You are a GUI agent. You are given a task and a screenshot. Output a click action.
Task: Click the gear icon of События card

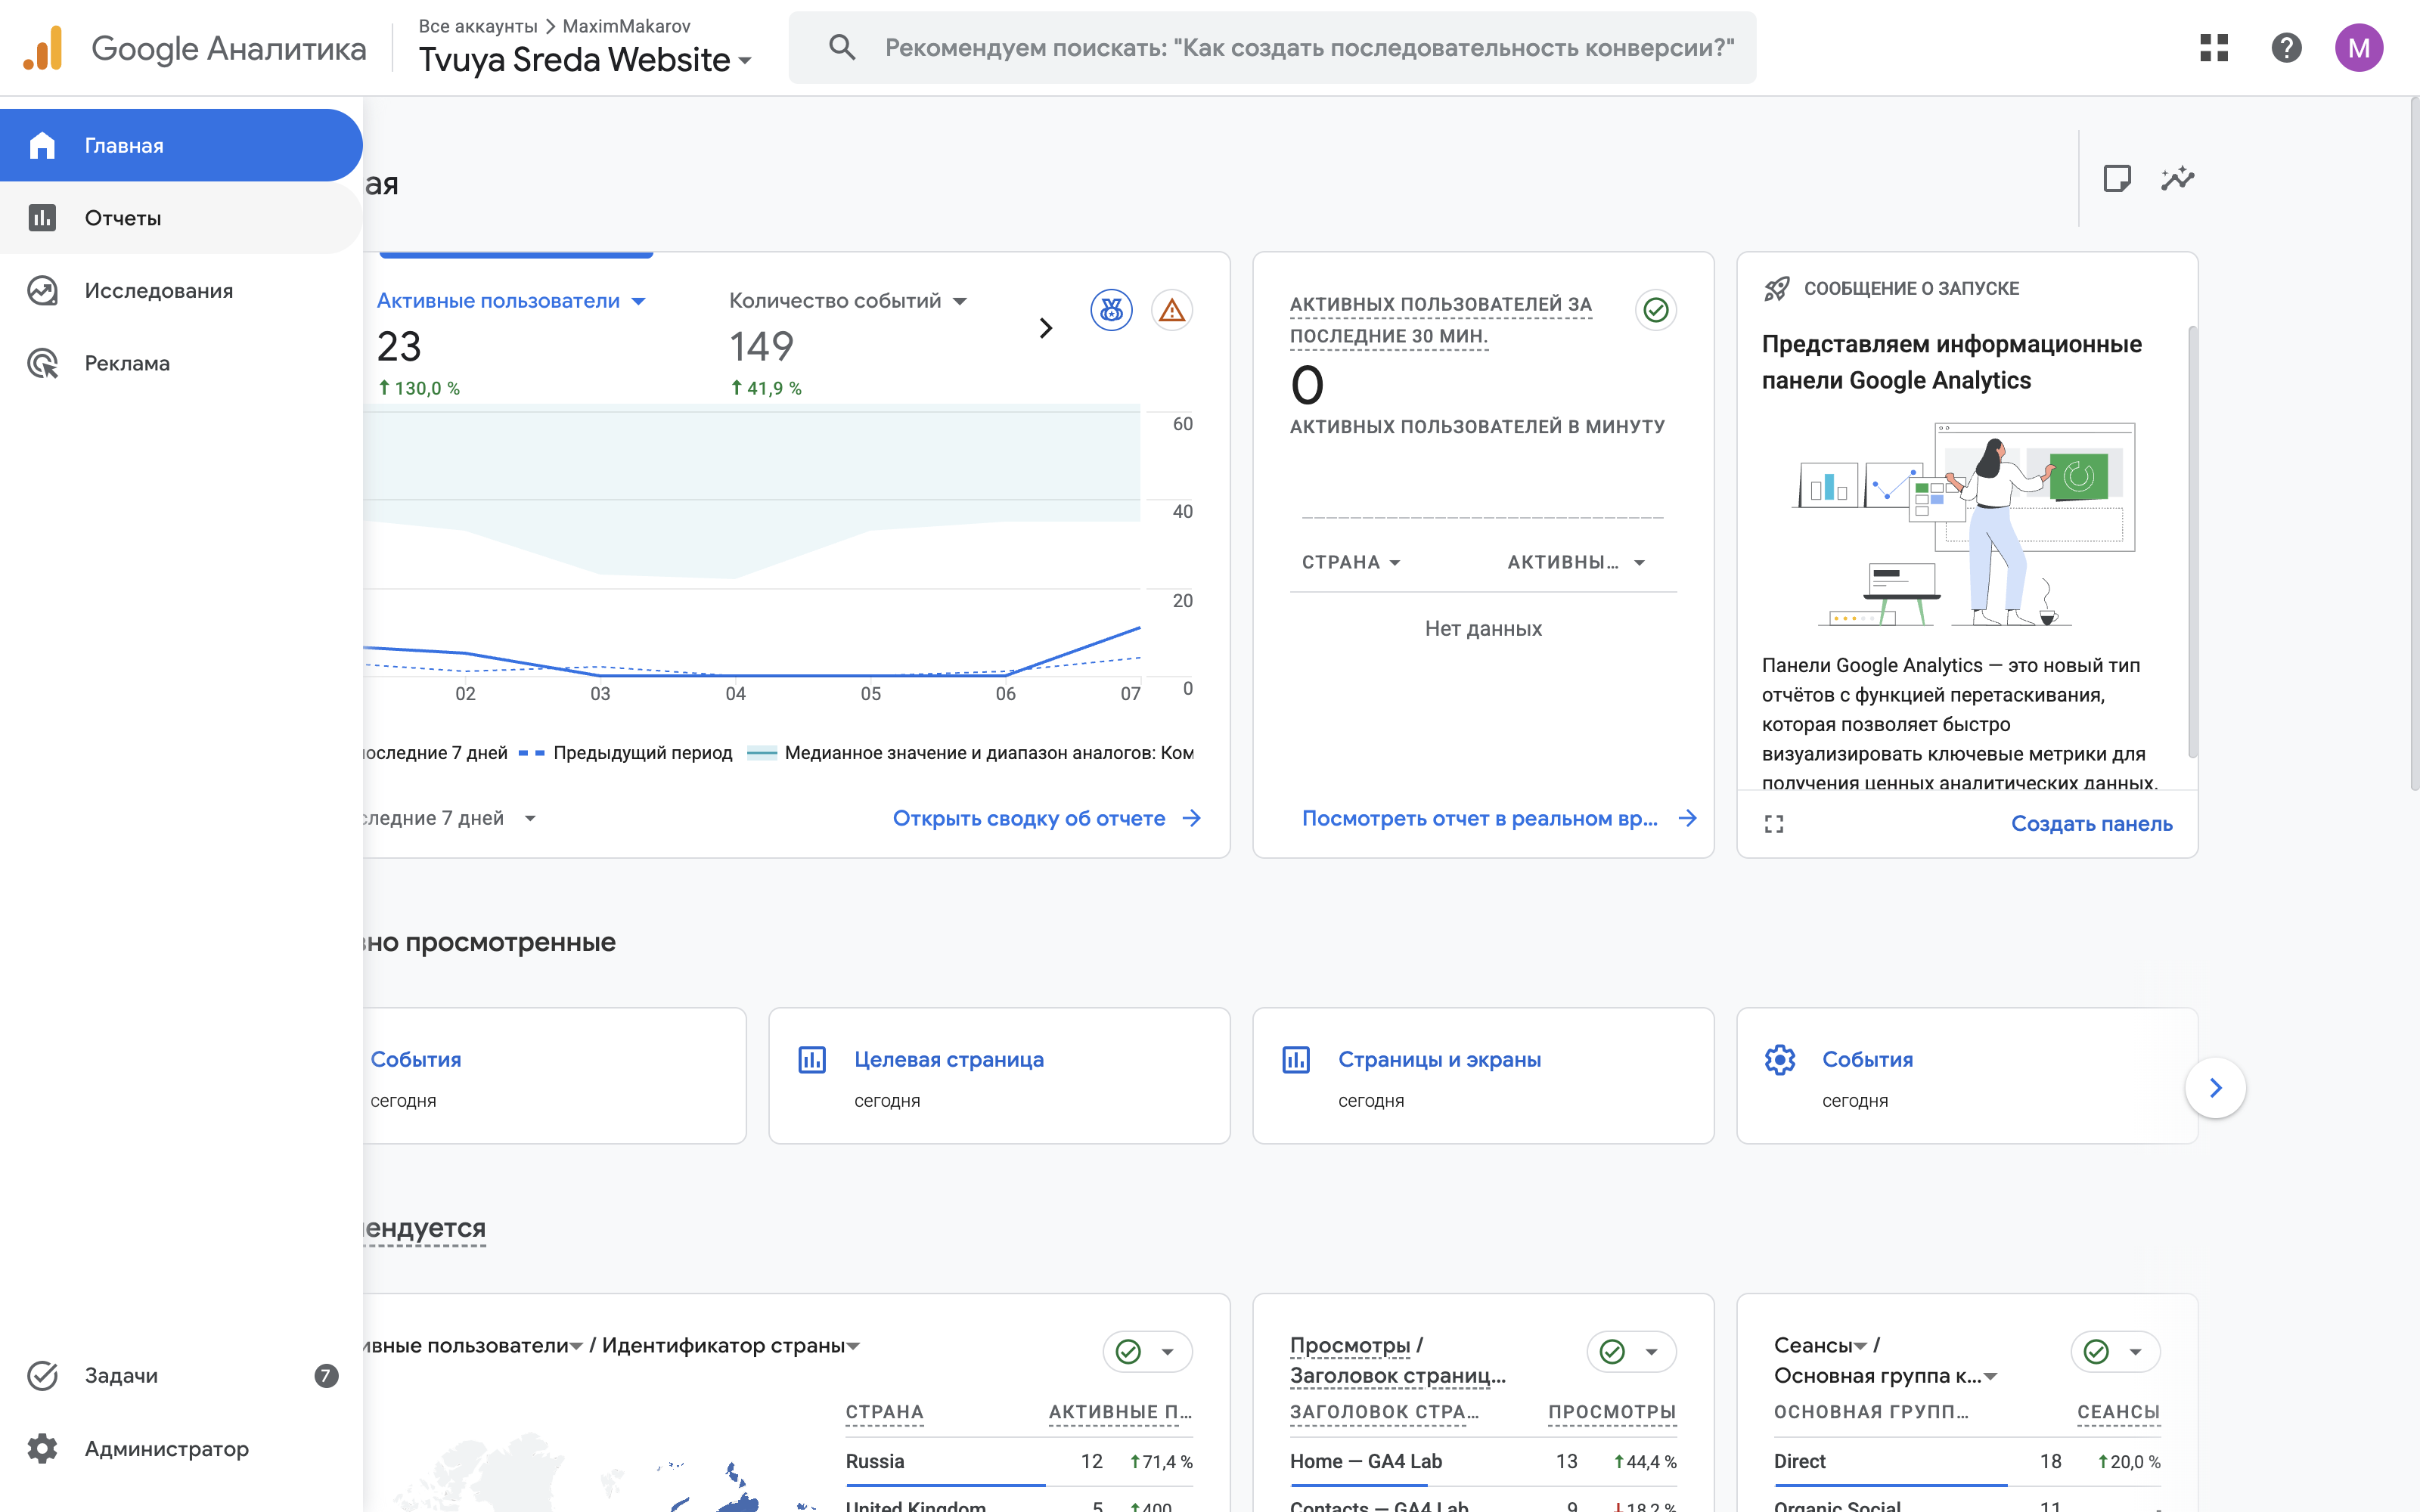(1780, 1060)
